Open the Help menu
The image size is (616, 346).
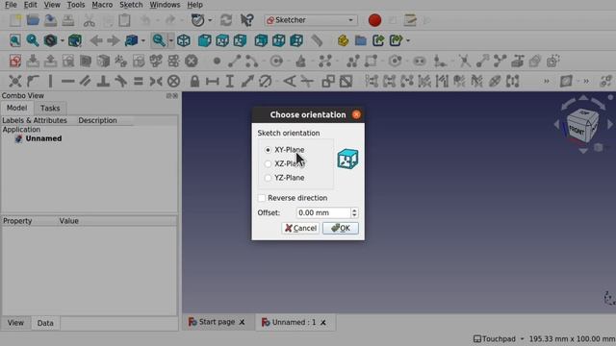pos(194,5)
